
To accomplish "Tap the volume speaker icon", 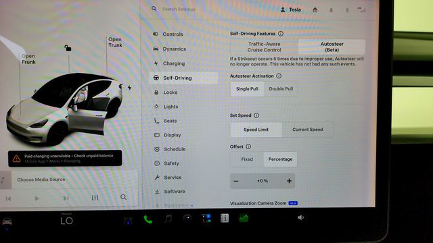I will 300,217.
